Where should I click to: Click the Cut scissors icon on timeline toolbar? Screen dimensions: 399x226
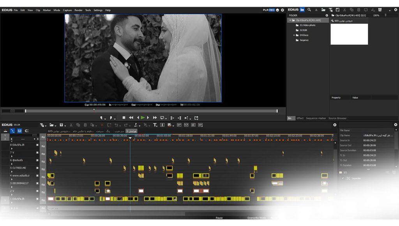point(71,125)
